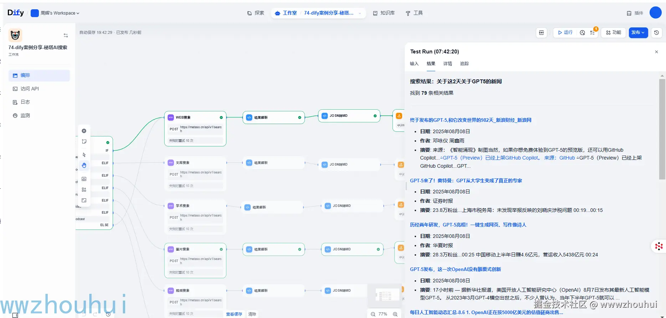Click the 查看缓存 link
The width and height of the screenshot is (666, 318).
coord(234,314)
